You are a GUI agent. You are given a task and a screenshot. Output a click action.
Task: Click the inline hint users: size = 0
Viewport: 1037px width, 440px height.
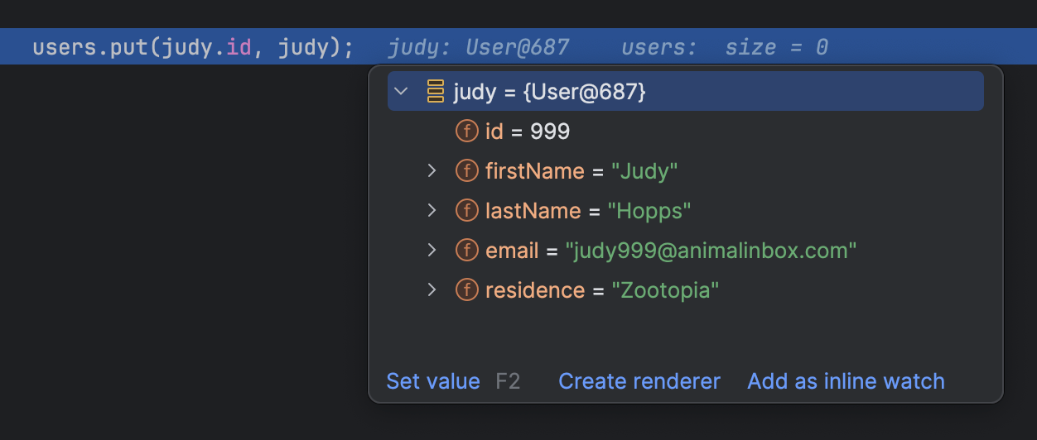[x=725, y=48]
